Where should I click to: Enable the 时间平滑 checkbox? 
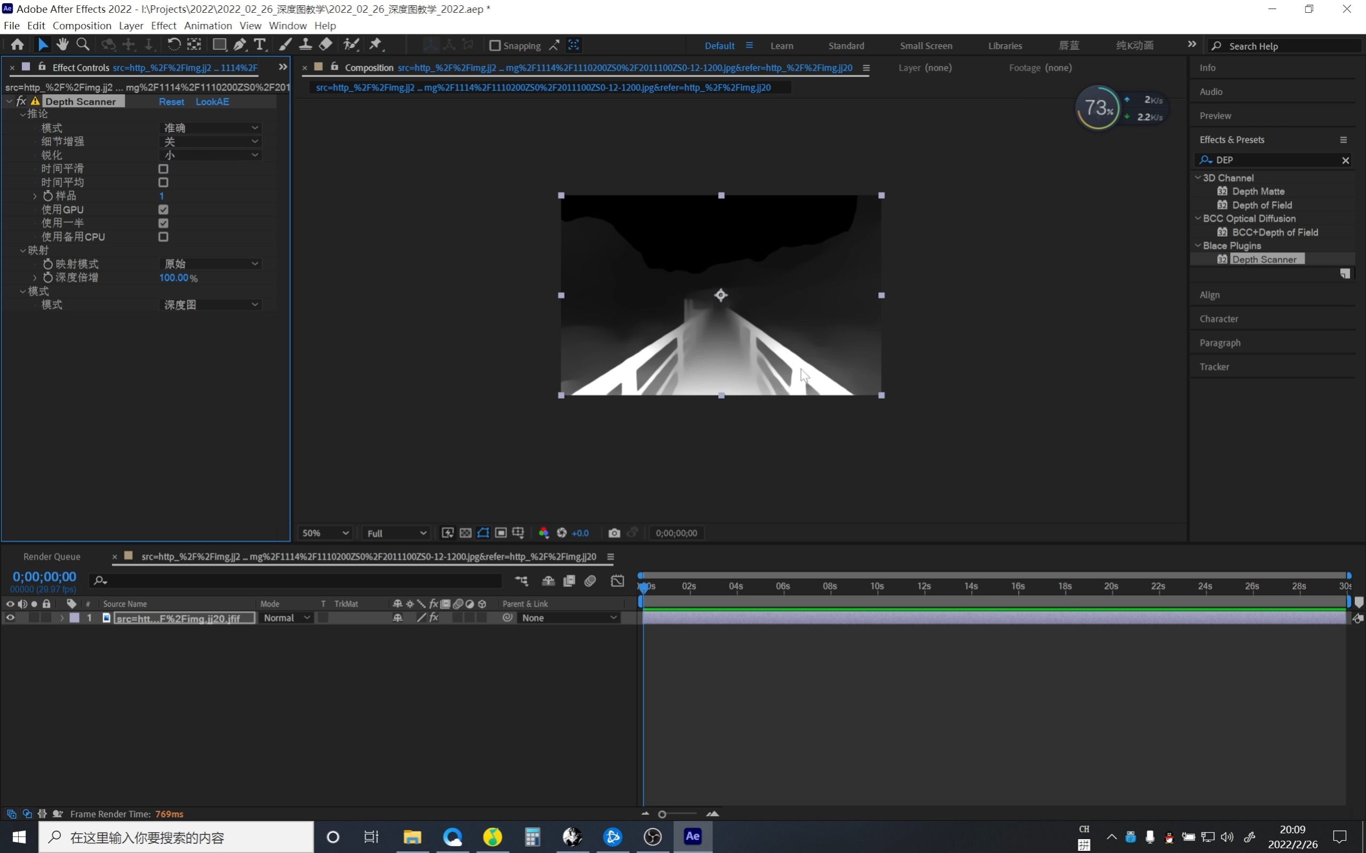pos(163,168)
